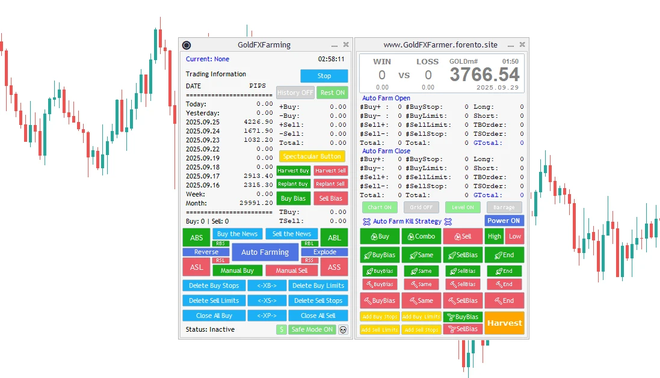Click the red sprout-icon SellBias button
660x378 pixels.
point(463,329)
